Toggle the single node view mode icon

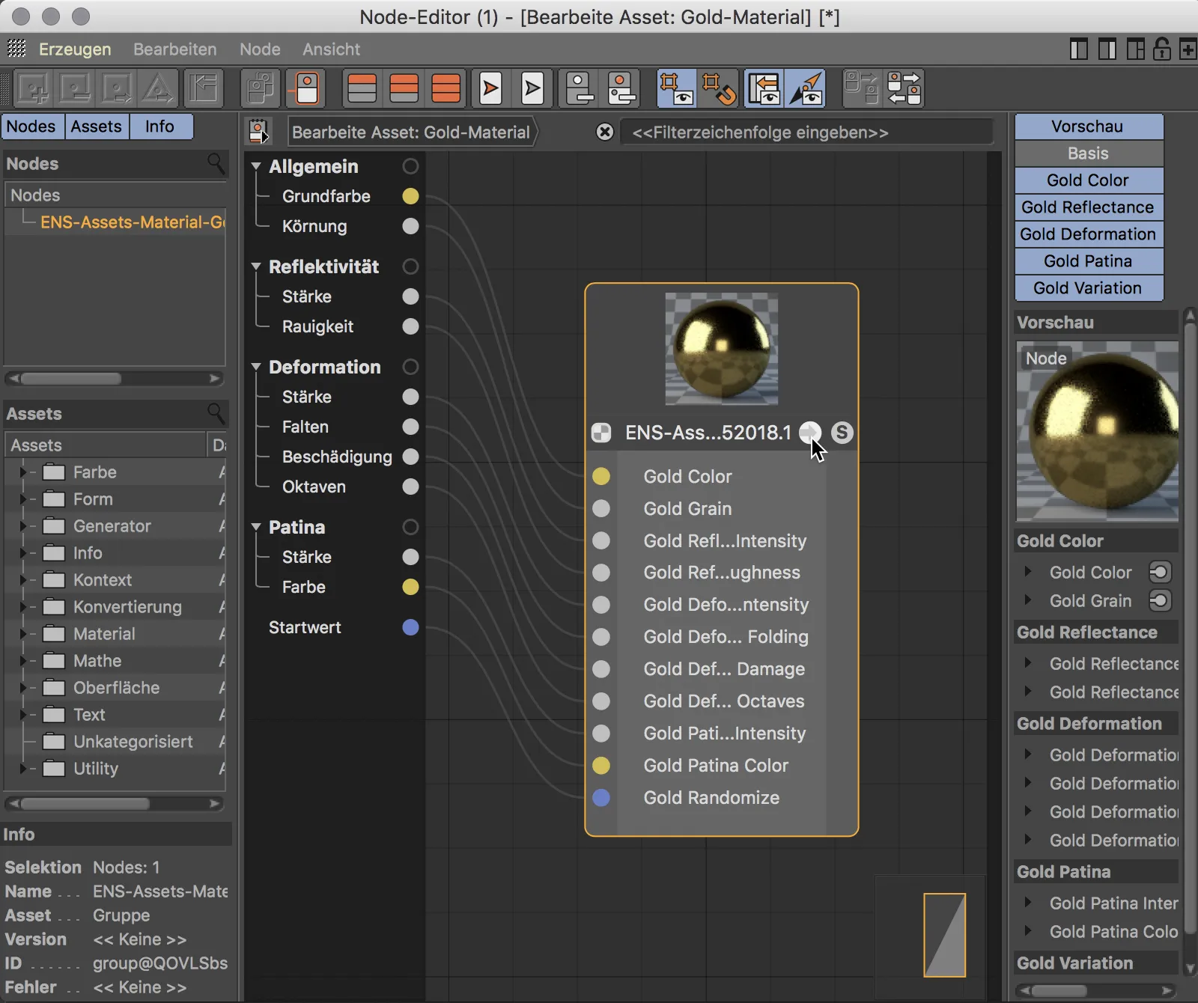pos(305,88)
